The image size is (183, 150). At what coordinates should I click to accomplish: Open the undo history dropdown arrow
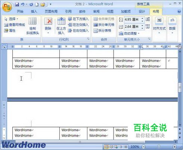(x=27, y=4)
